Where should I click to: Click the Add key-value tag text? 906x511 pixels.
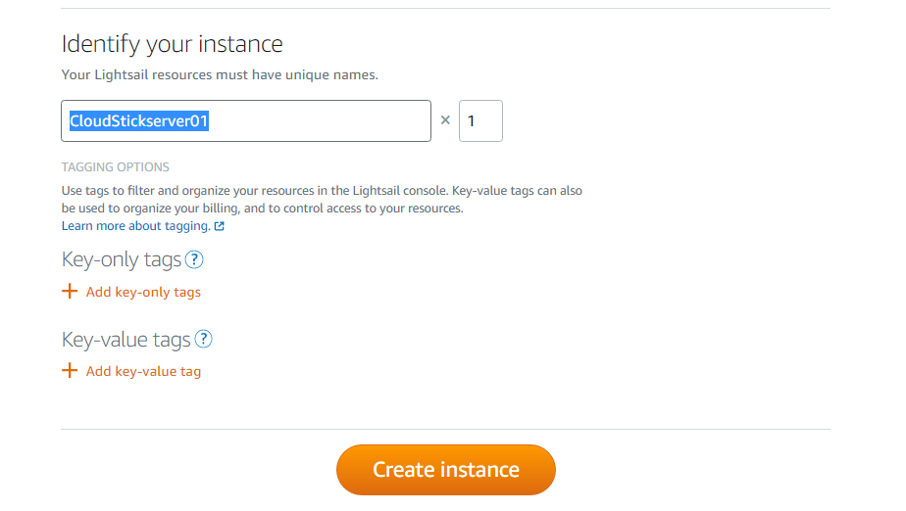143,371
